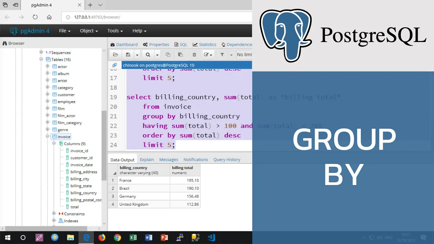The height and width of the screenshot is (244, 434).
Task: Collapse the Tables (16) tree node
Action: click(x=41, y=59)
